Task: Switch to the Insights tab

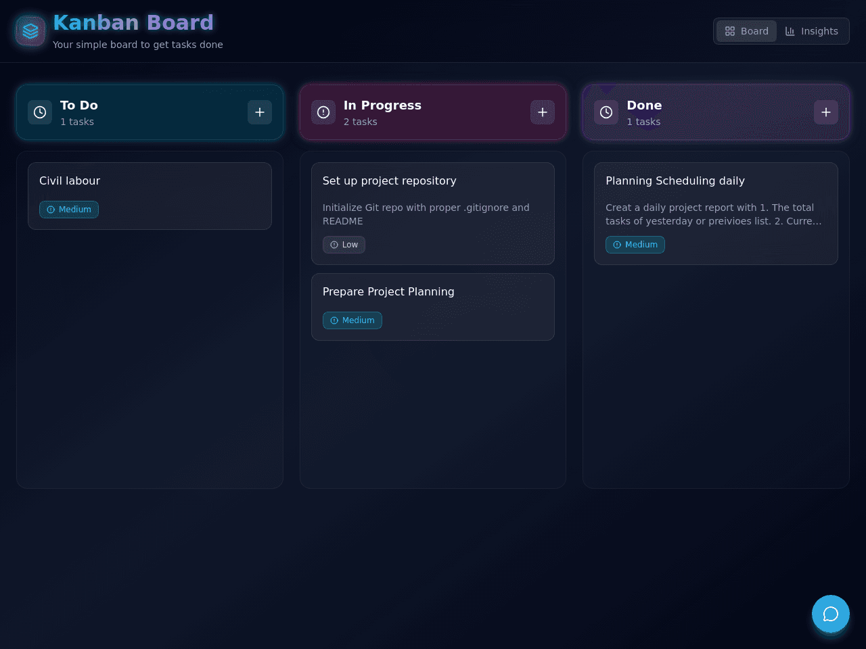Action: pyautogui.click(x=811, y=31)
